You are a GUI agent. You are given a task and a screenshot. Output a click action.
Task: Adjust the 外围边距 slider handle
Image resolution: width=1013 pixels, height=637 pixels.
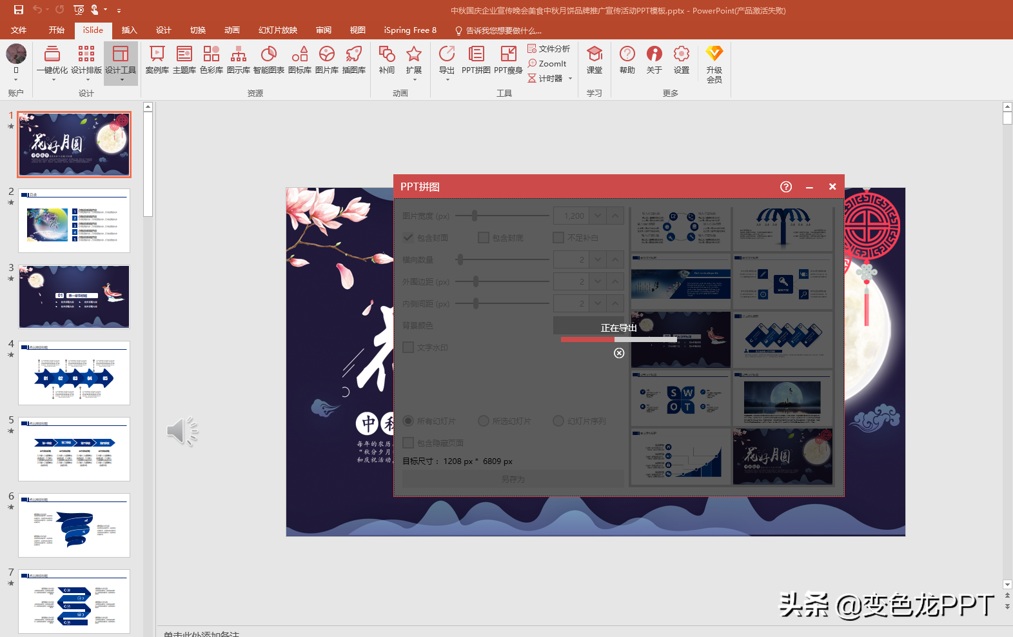click(476, 281)
